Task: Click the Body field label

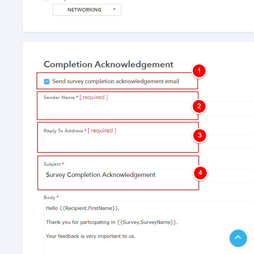Action: pyautogui.click(x=50, y=197)
